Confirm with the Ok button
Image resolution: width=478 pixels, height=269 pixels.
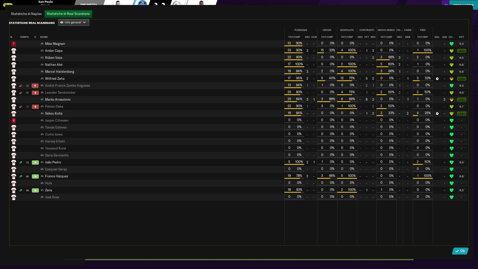(460, 251)
